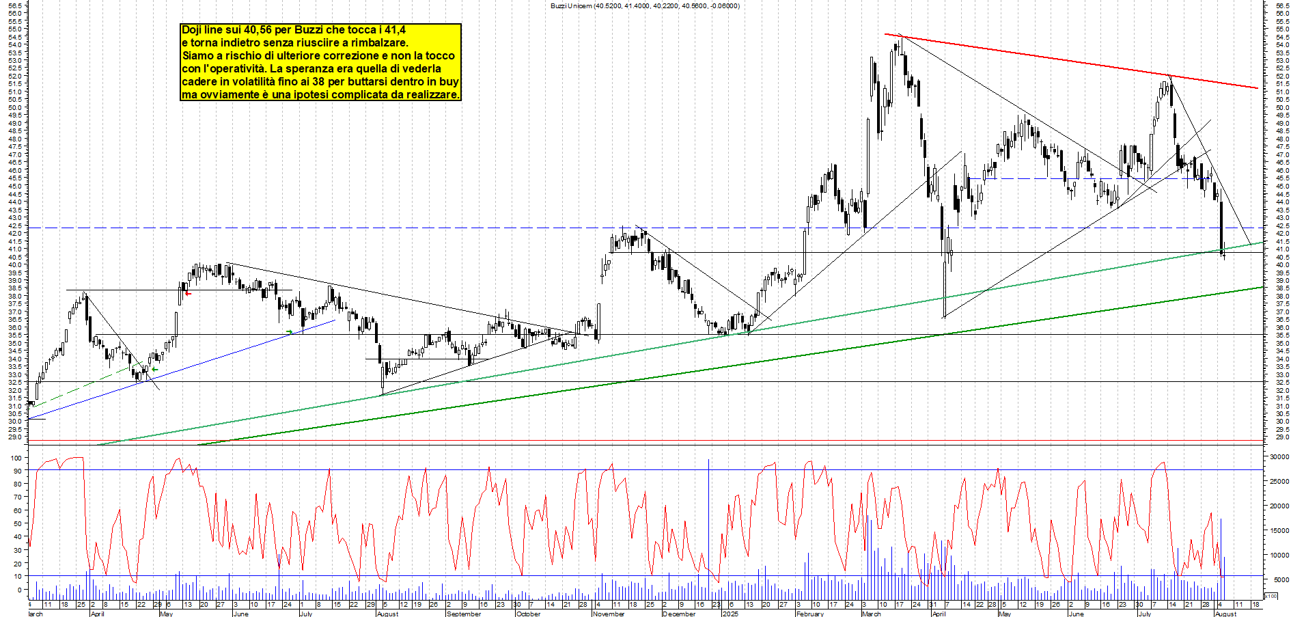The height and width of the screenshot is (617, 1291).
Task: Click annotation line 'Doji line sui 40,56 per Buzzi'
Action: [x=294, y=30]
